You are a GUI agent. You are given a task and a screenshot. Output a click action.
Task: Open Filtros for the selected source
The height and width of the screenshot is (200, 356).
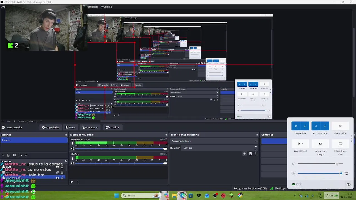(x=71, y=127)
